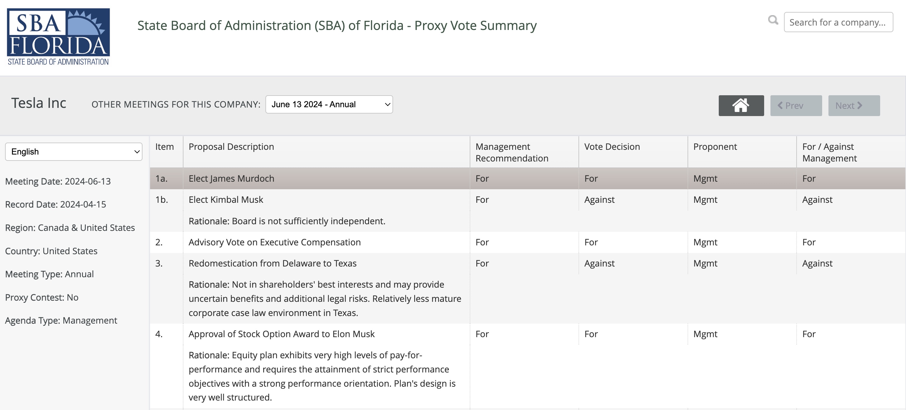Click the Proponent column header

pyautogui.click(x=715, y=147)
